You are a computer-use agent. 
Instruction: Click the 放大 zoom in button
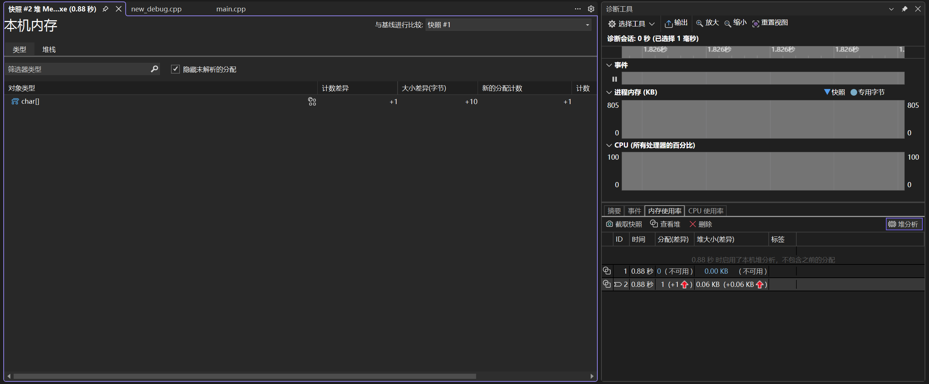click(x=708, y=23)
